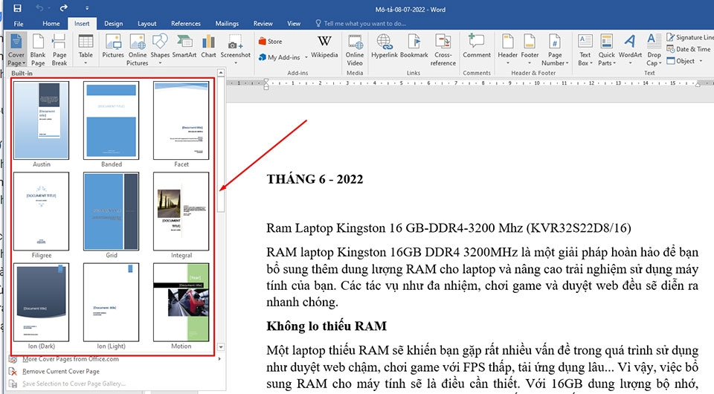Switch to the Layout tab
This screenshot has width=714, height=394.
[x=147, y=24]
